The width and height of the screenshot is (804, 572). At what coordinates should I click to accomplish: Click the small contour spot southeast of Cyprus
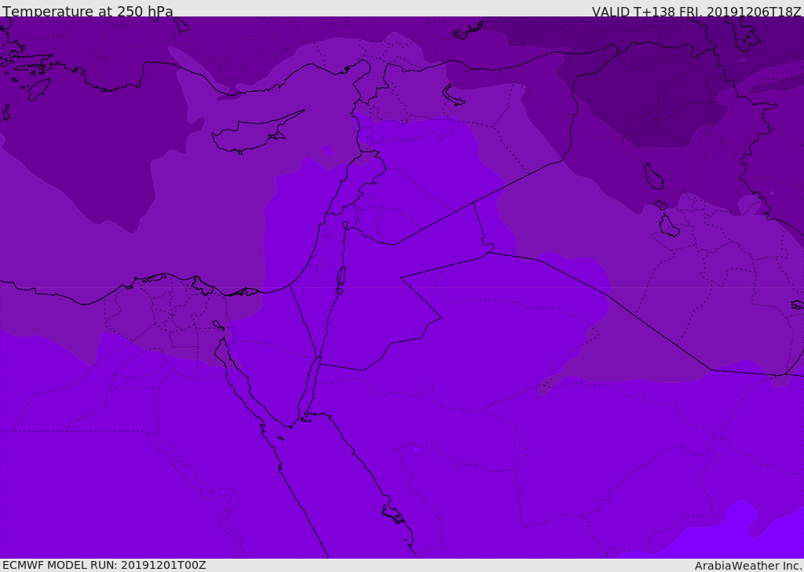327,150
